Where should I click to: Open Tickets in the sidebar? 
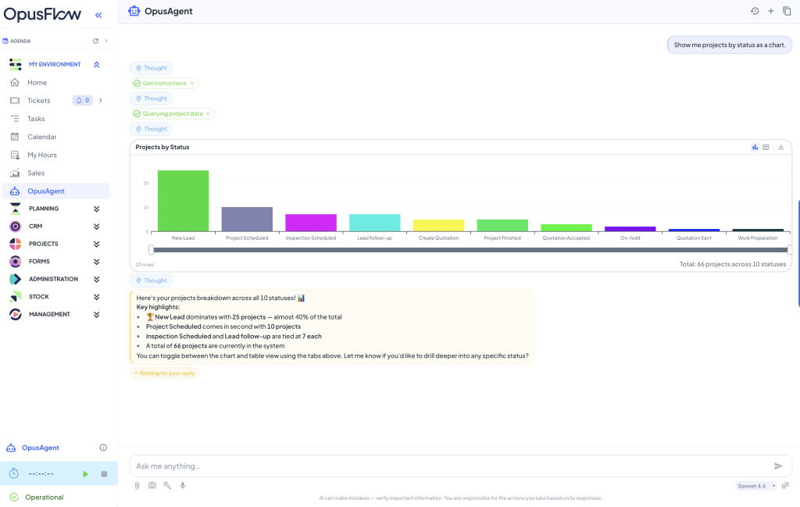(39, 101)
